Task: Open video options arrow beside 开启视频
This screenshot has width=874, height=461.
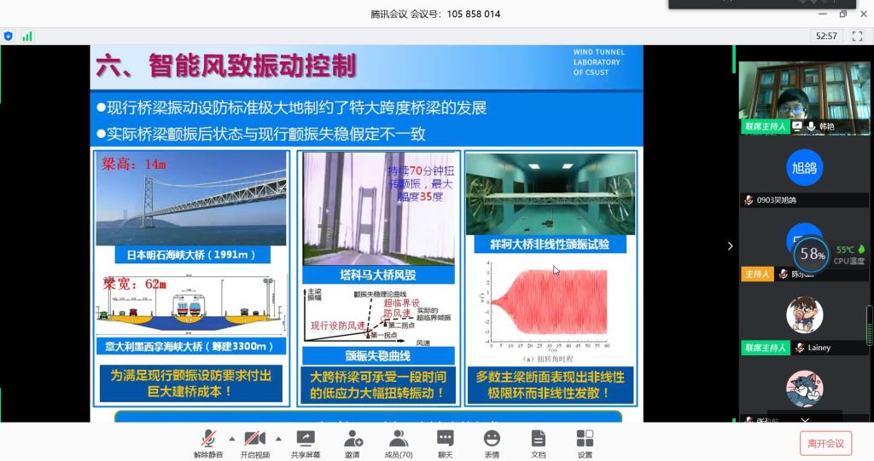Action: coord(279,439)
